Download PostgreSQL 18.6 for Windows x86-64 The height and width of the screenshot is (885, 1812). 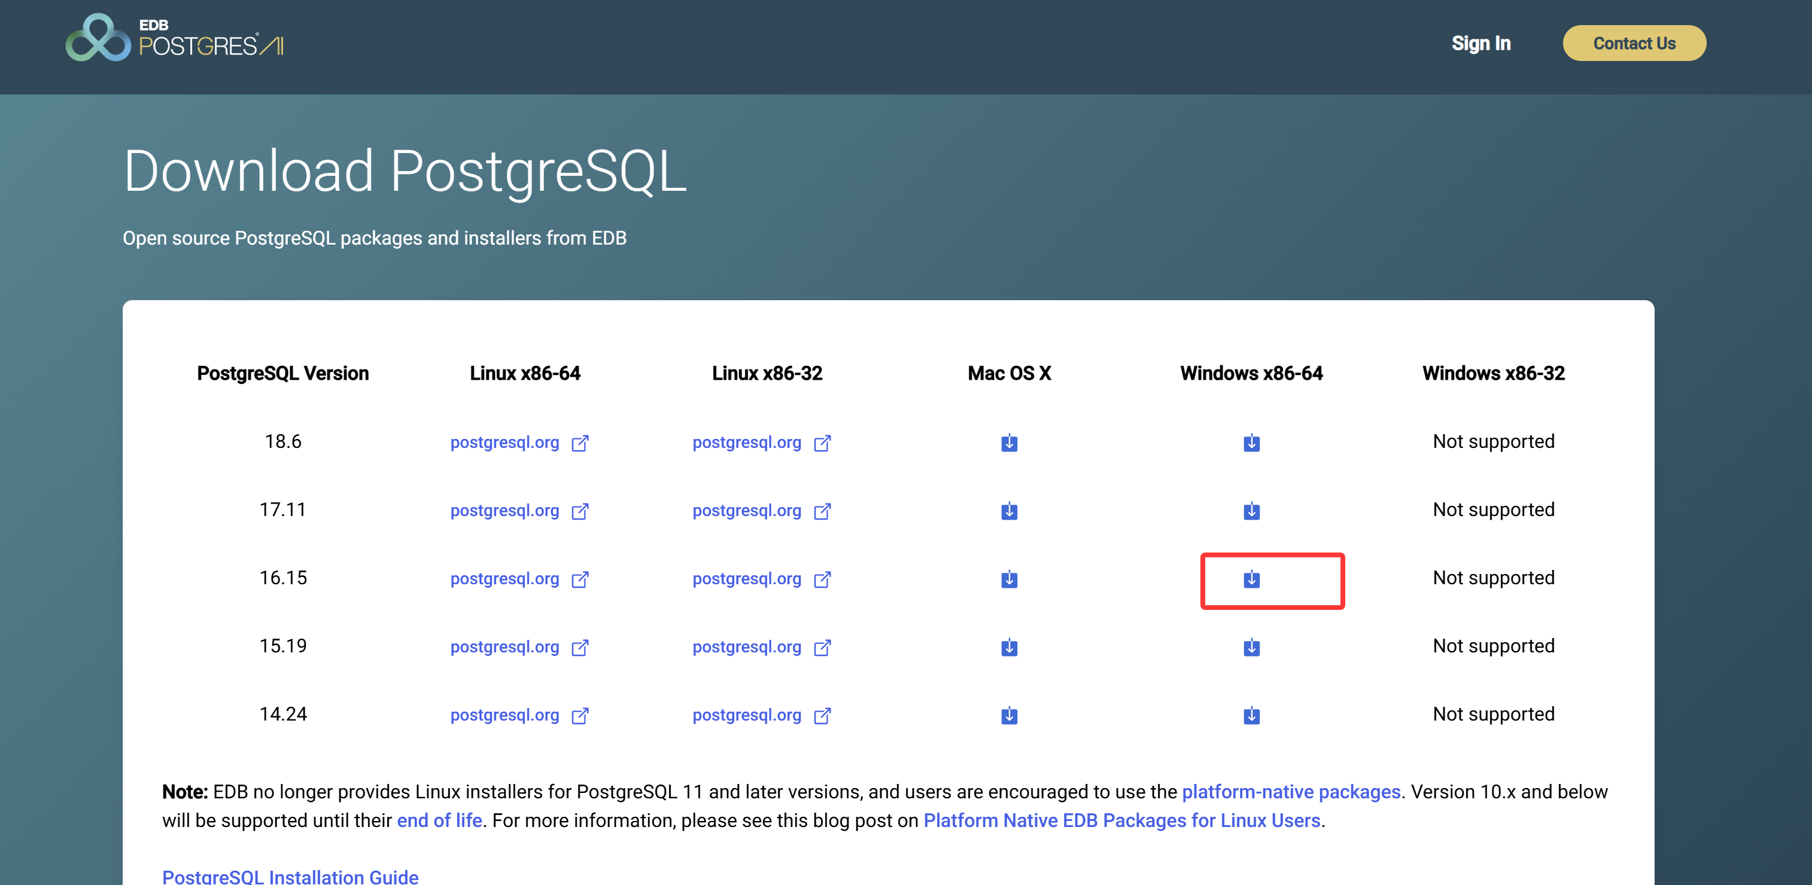(1251, 443)
